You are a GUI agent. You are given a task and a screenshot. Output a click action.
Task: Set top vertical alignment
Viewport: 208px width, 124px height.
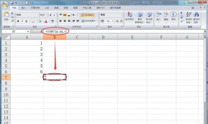60,15
